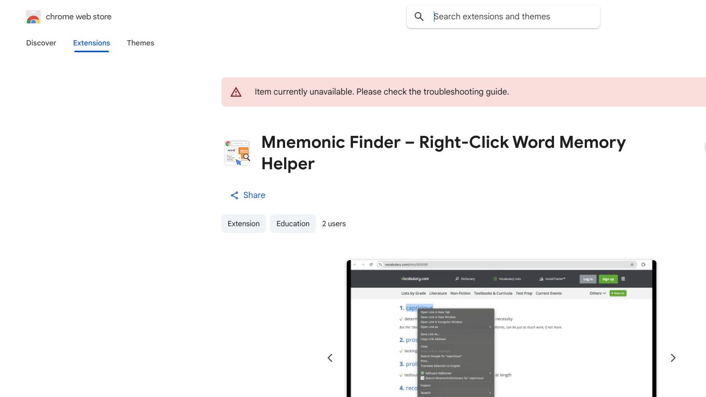Open the Education category chip
The width and height of the screenshot is (706, 397).
tap(293, 224)
